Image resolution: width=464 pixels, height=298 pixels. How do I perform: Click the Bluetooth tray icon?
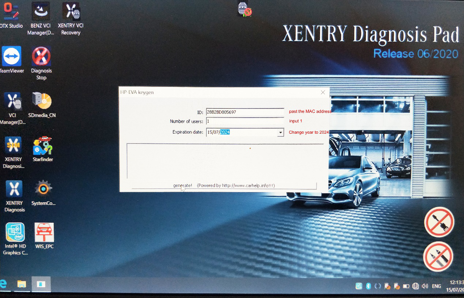369,286
